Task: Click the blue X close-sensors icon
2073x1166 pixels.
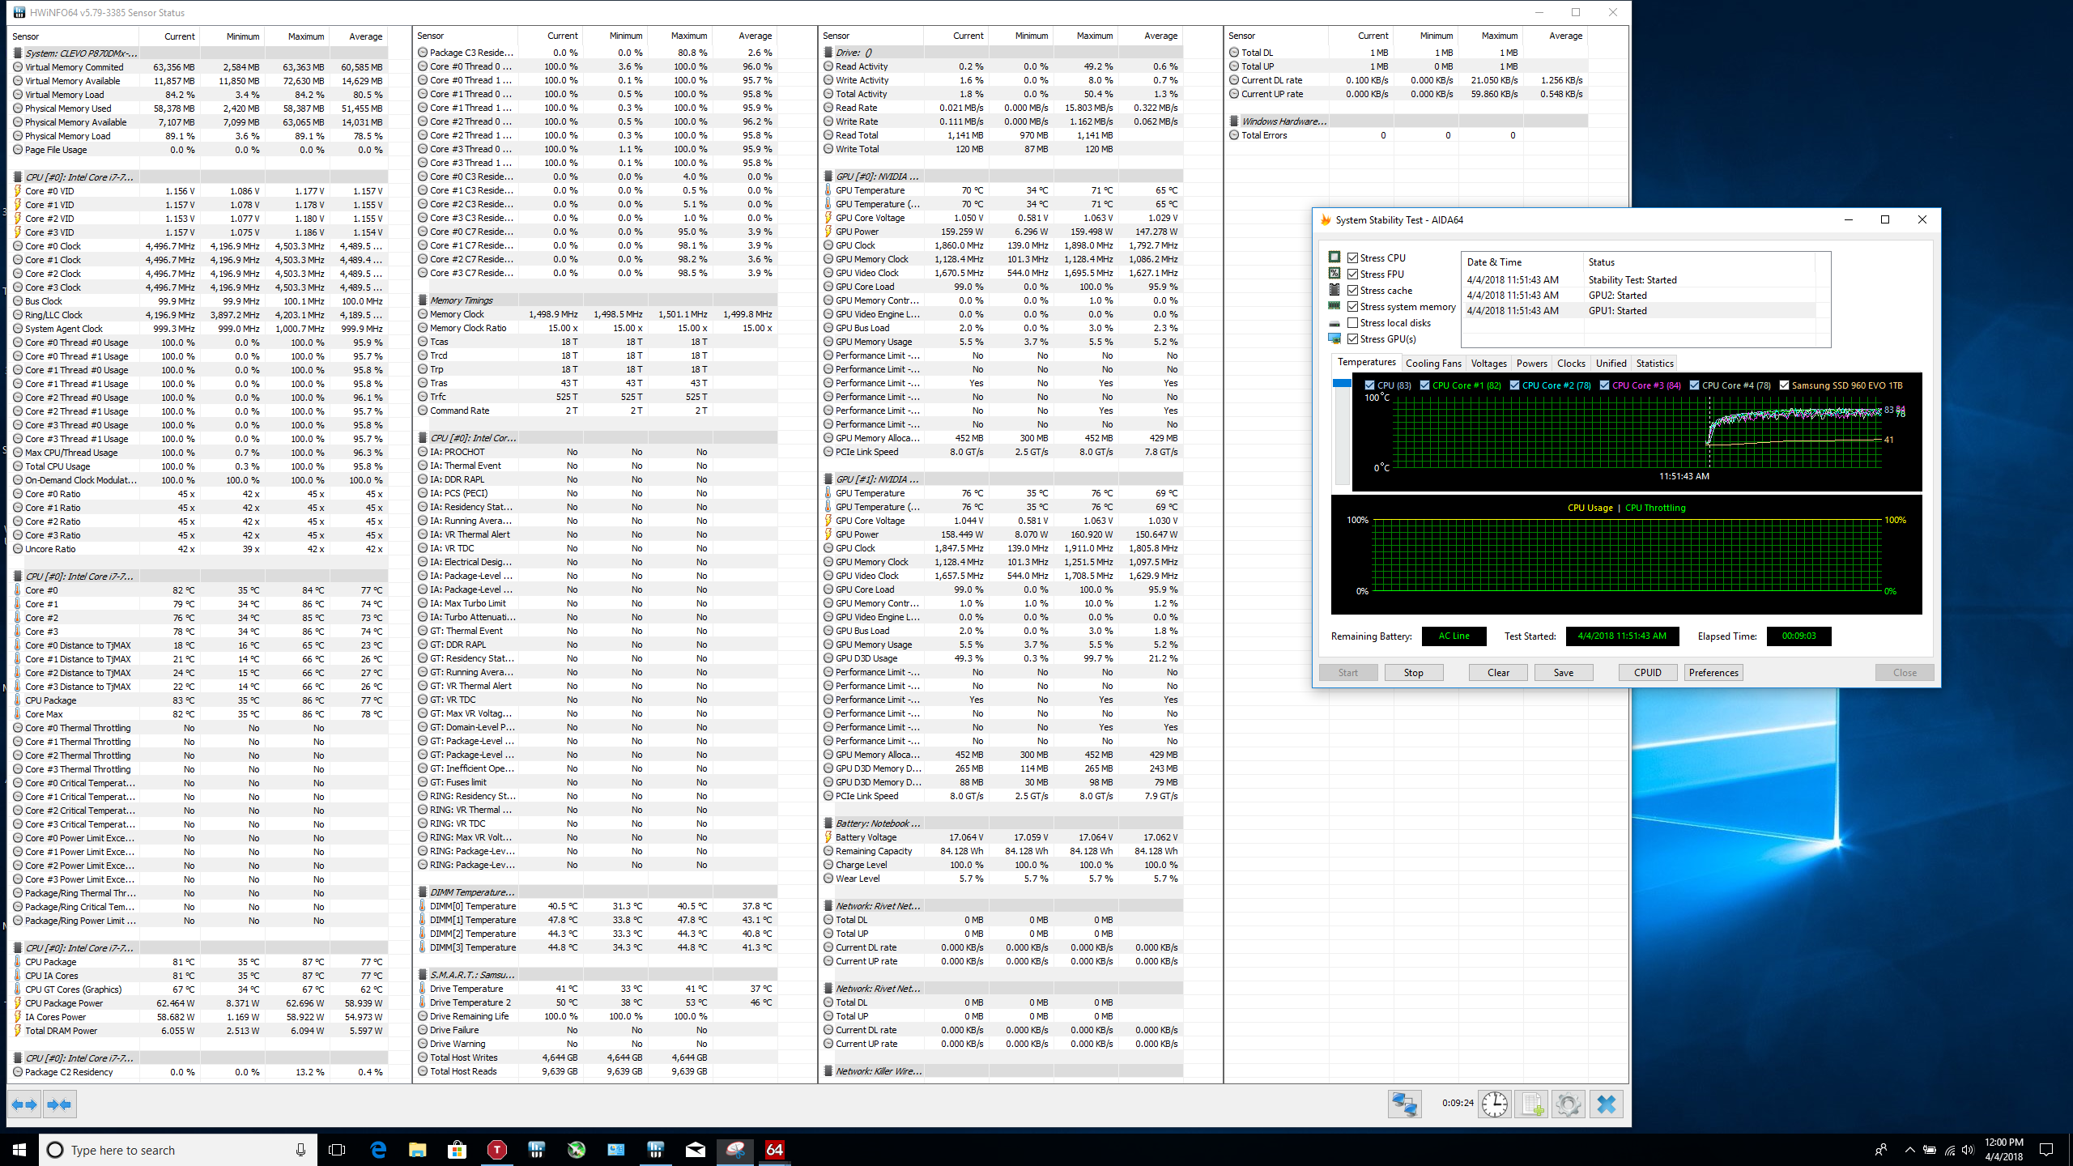Action: (1607, 1104)
